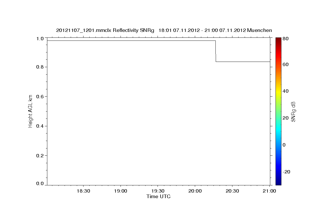
Task: Click the upper horizontal line near 19:00
Action: pyautogui.click(x=121, y=41)
